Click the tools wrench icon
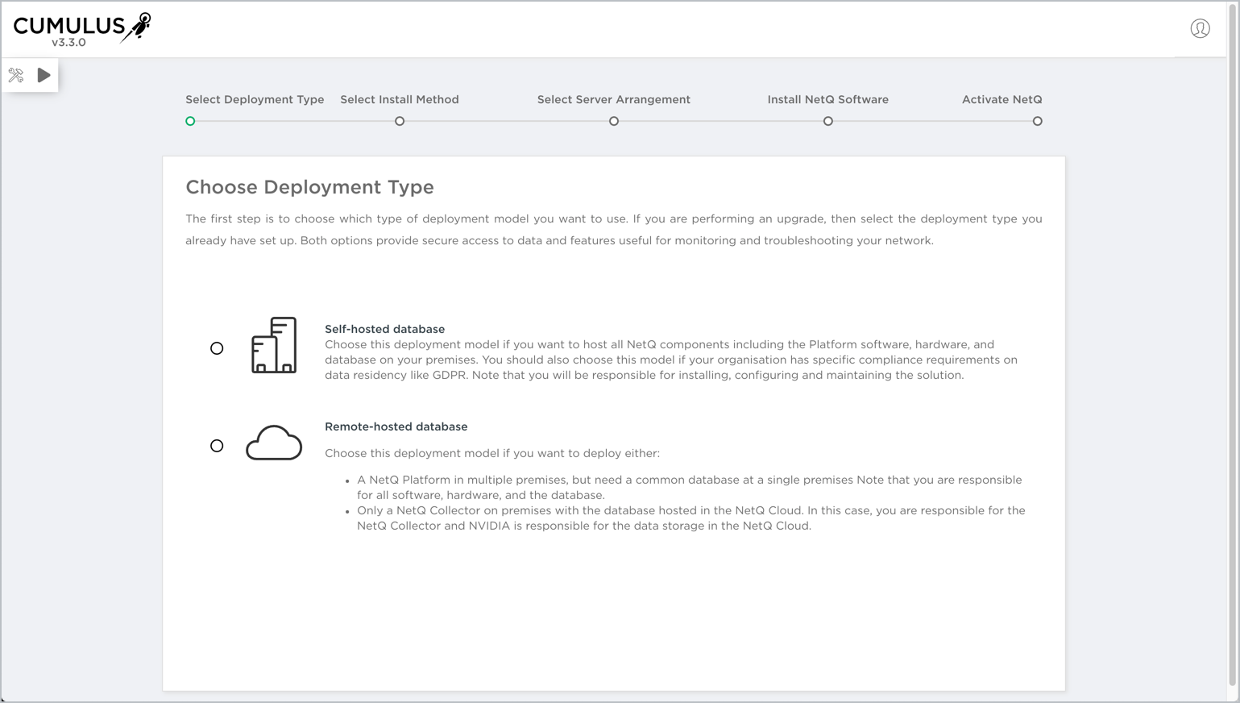This screenshot has height=703, width=1240. point(16,76)
